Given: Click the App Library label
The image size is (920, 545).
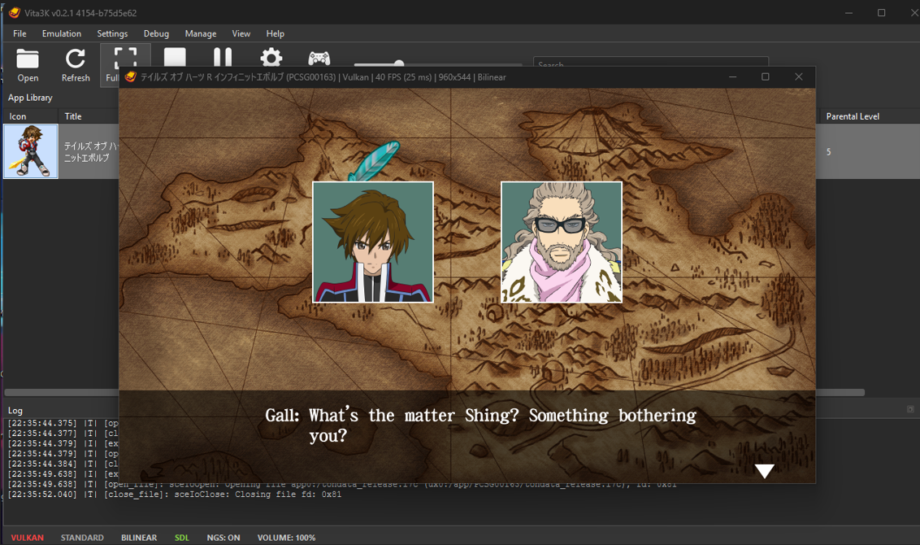Looking at the screenshot, I should coord(30,98).
